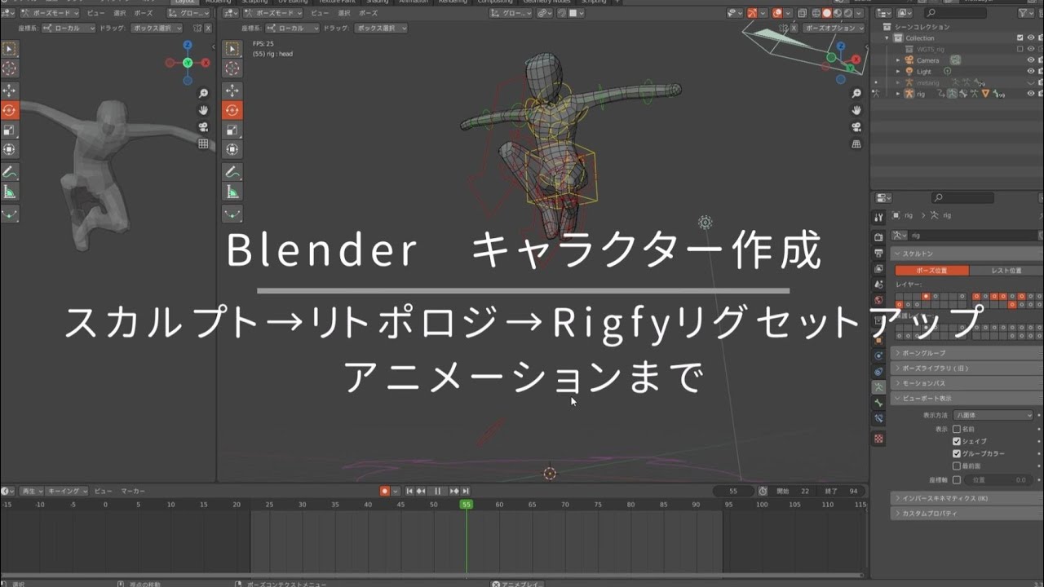
Task: Open the Output properties tab icon
Action: (878, 253)
